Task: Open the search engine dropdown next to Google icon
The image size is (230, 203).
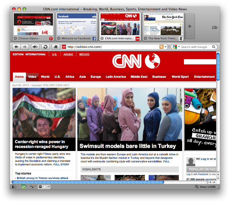Action: 179,47
